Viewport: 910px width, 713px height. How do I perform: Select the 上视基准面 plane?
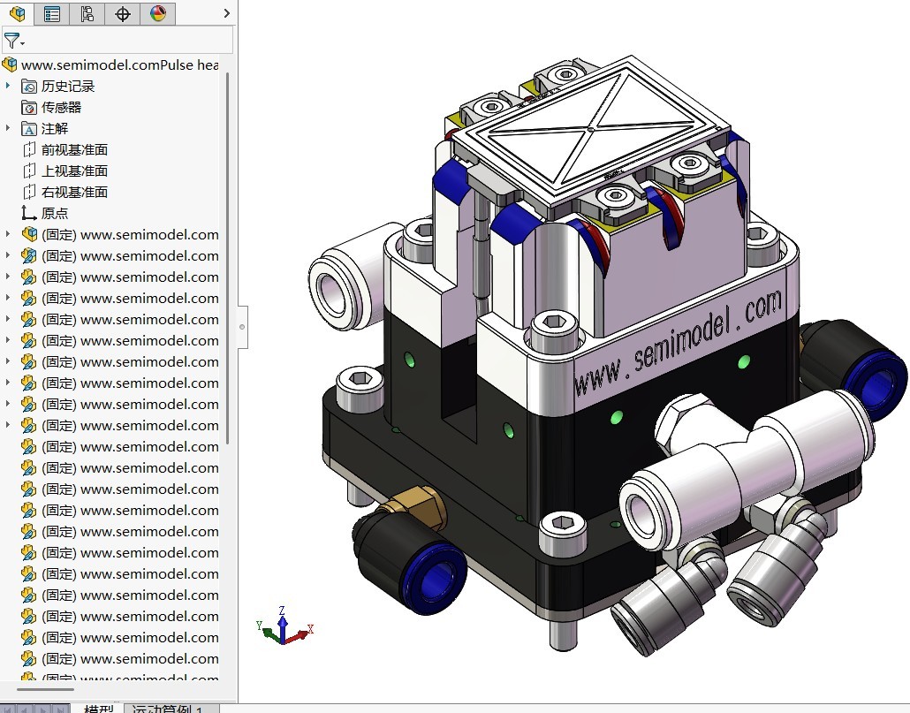[x=64, y=171]
